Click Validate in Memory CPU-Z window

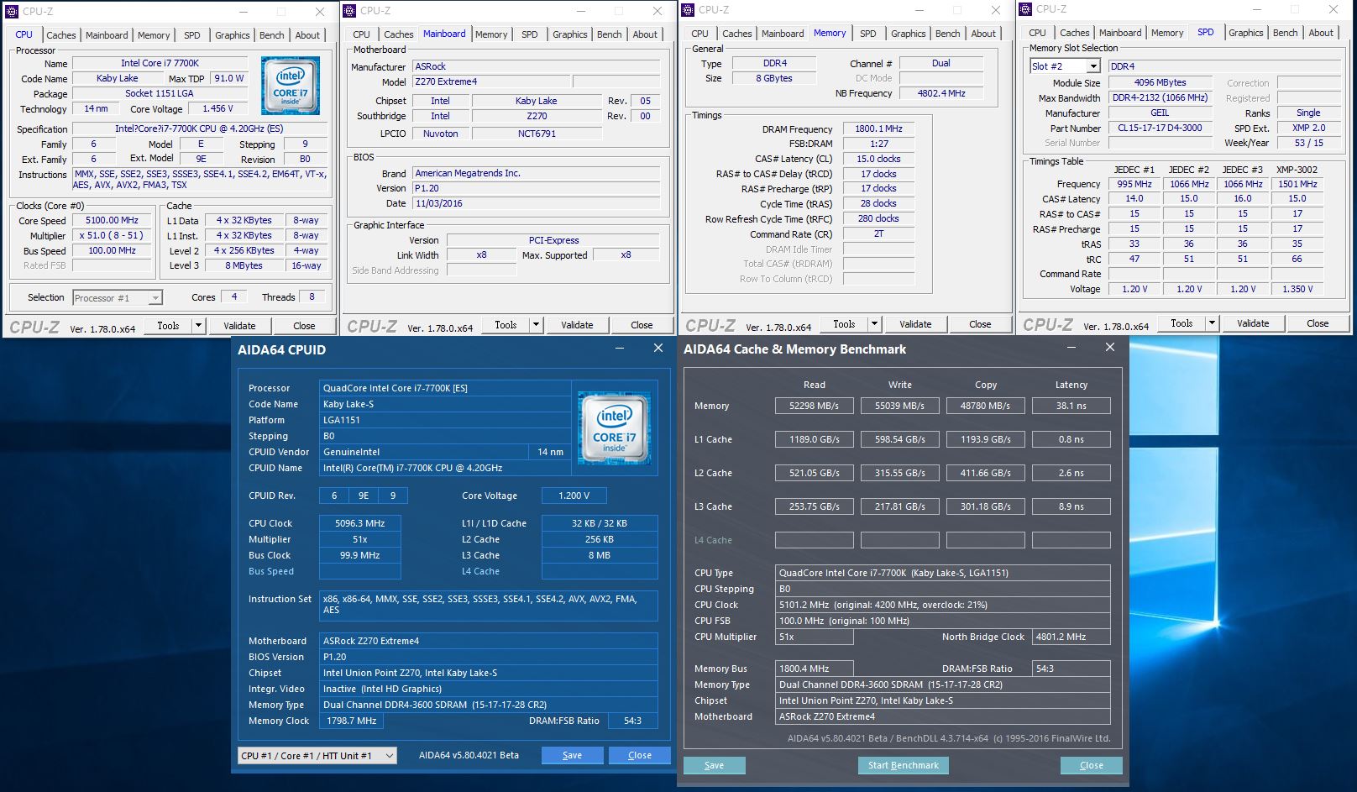(915, 324)
